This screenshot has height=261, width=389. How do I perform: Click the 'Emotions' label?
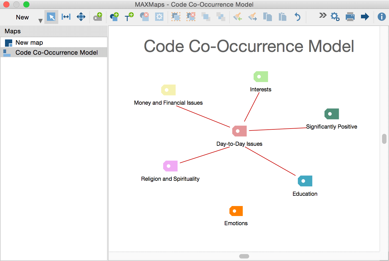236,223
